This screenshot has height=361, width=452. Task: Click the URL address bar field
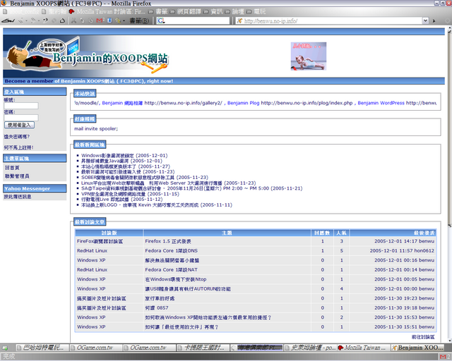pos(339,21)
